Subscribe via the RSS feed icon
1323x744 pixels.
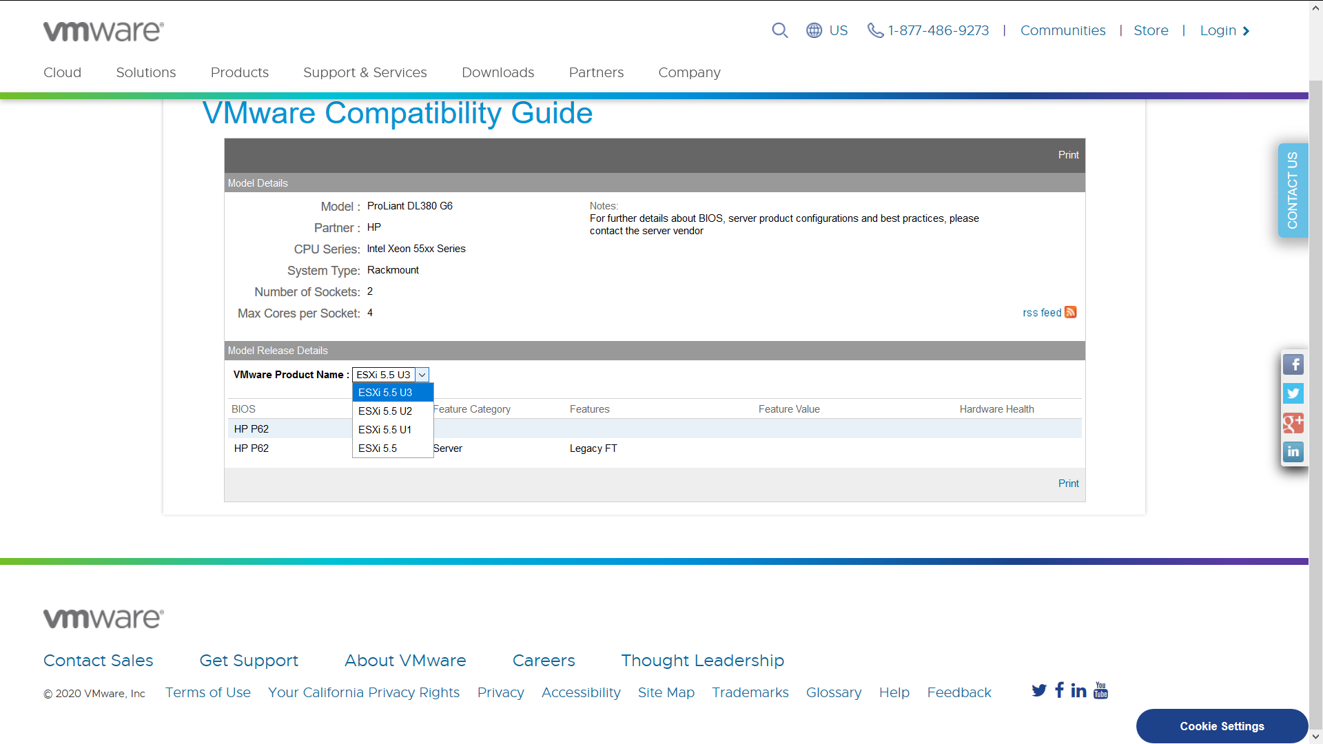pos(1069,312)
